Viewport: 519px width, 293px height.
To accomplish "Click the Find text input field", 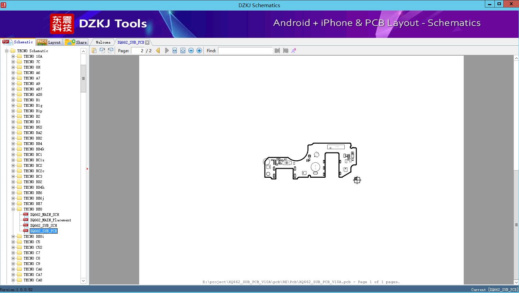I will pos(245,50).
